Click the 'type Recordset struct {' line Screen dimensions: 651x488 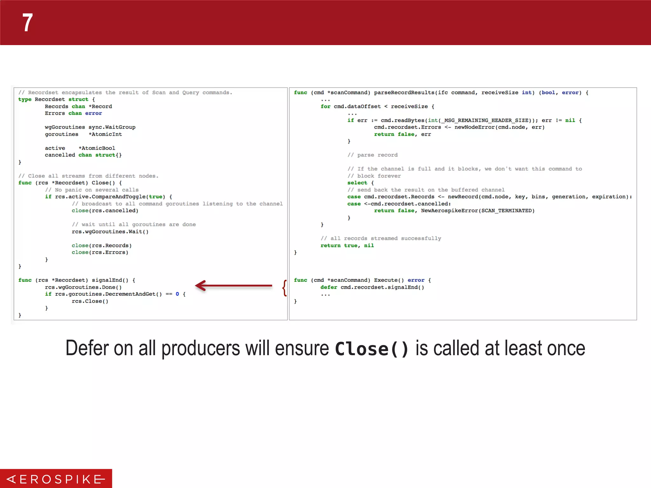(57, 99)
